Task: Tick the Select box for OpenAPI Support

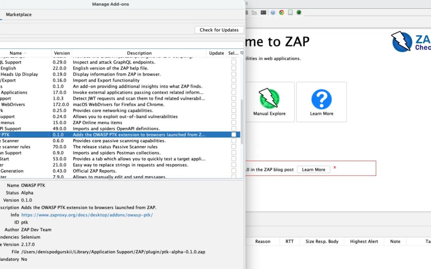Action: pos(233,129)
